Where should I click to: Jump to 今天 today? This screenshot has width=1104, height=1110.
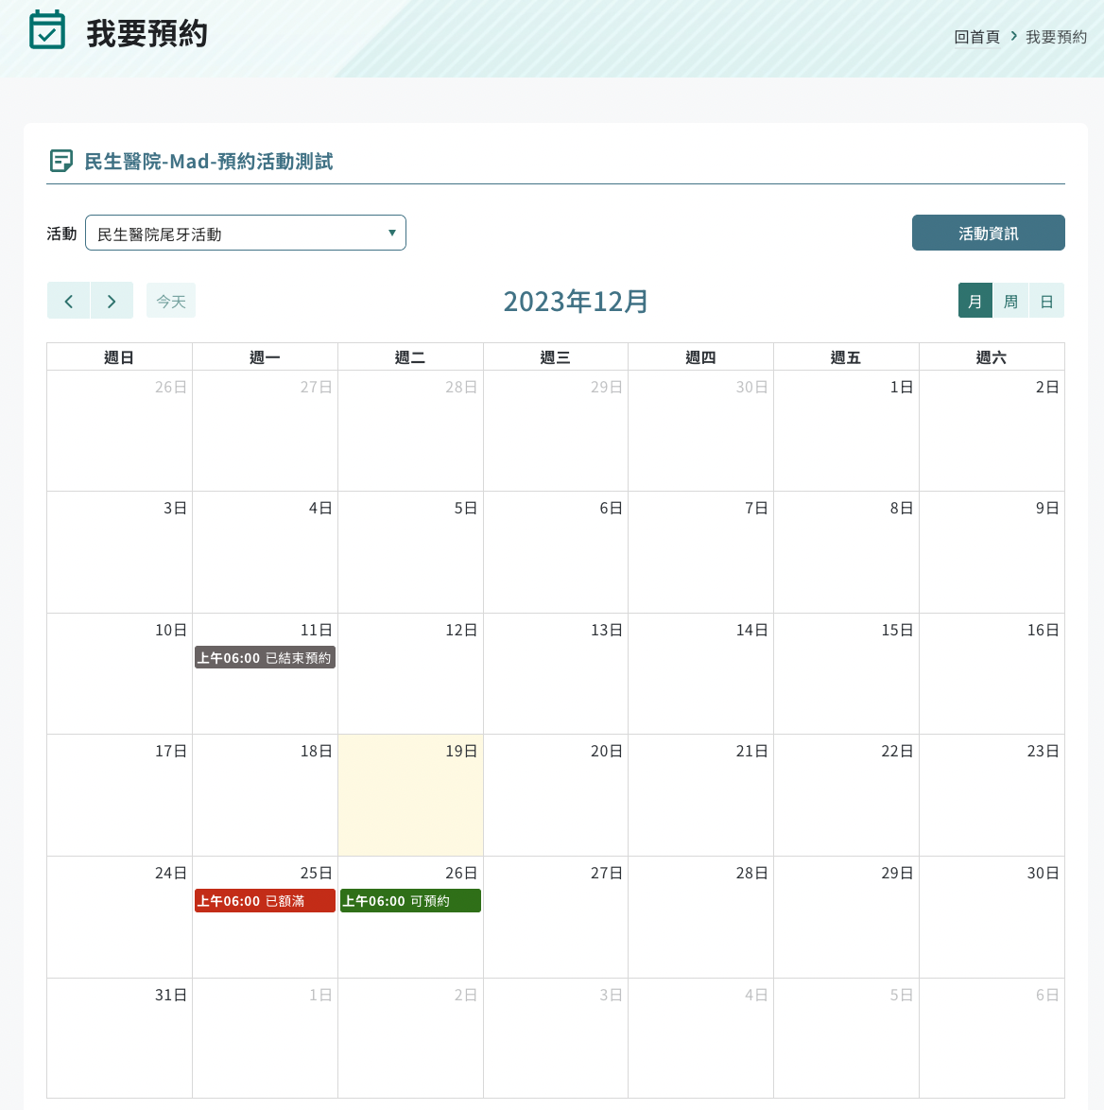[171, 301]
